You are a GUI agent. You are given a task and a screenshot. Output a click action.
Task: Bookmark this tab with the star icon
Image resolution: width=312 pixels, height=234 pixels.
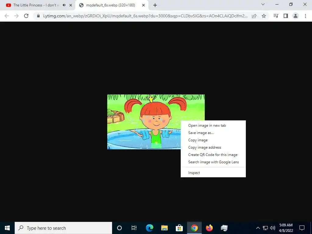point(264,16)
